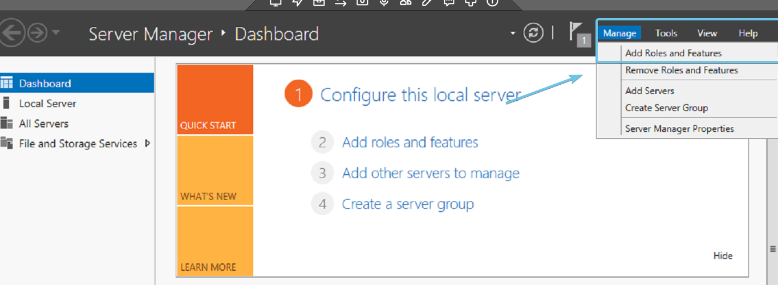Click the vertical scrollbar grip at right
This screenshot has width=778, height=285.
click(x=773, y=249)
